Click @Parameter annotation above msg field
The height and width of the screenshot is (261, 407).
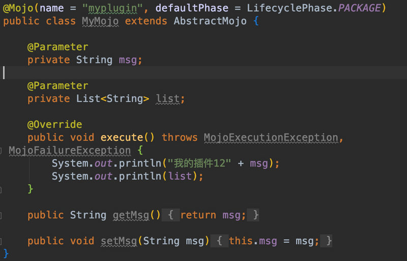point(57,47)
